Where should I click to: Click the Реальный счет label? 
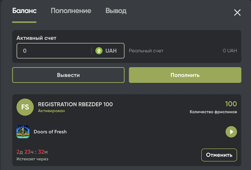tap(146, 51)
